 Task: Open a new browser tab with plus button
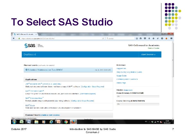[x=40, y=34]
